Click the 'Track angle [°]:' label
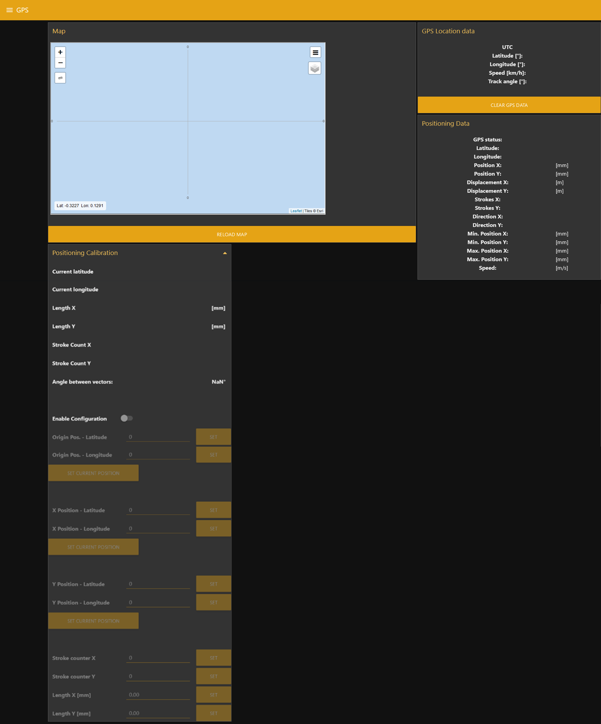 pos(507,81)
